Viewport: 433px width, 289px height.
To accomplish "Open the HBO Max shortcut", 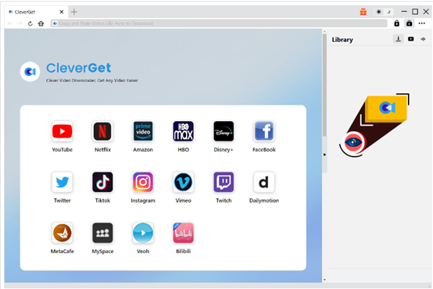I will pos(183,131).
